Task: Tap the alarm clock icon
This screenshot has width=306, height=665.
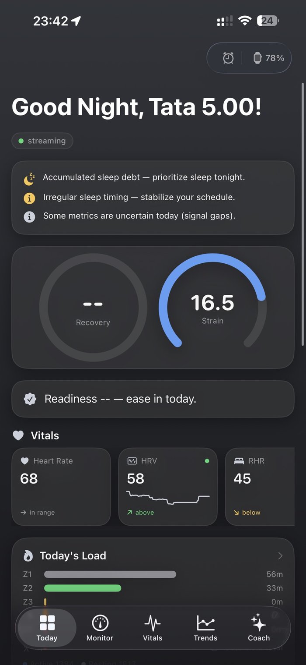Action: [228, 58]
